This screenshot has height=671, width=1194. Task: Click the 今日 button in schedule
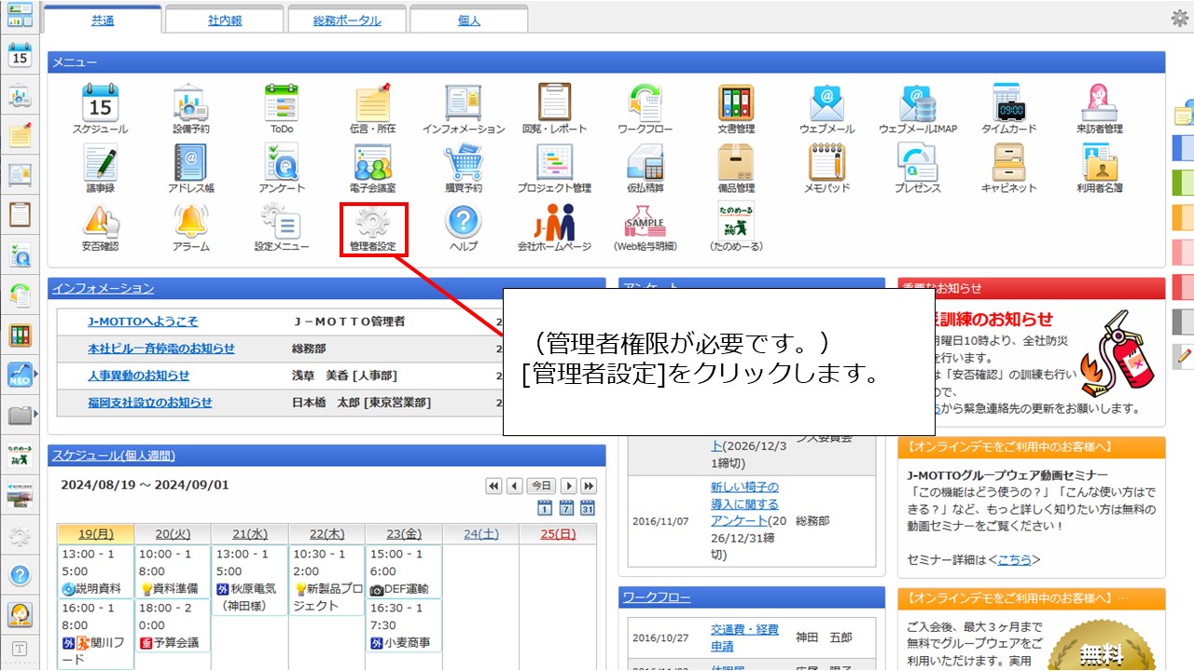tap(541, 486)
